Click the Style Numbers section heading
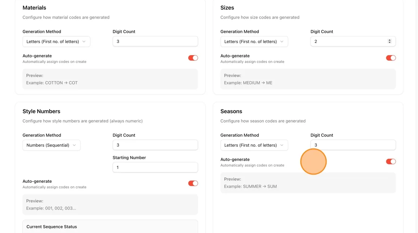 41,111
